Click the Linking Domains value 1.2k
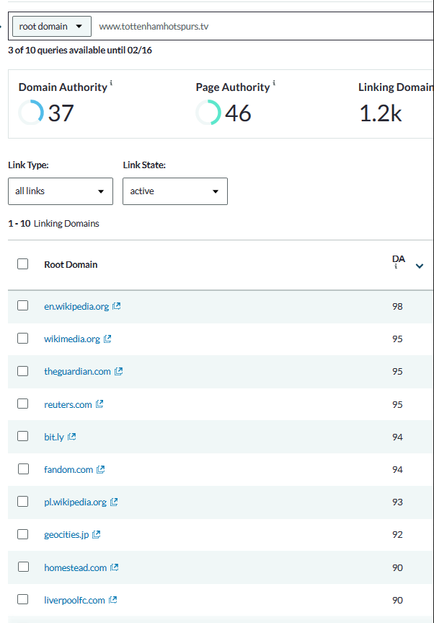The width and height of the screenshot is (434, 623). click(381, 113)
